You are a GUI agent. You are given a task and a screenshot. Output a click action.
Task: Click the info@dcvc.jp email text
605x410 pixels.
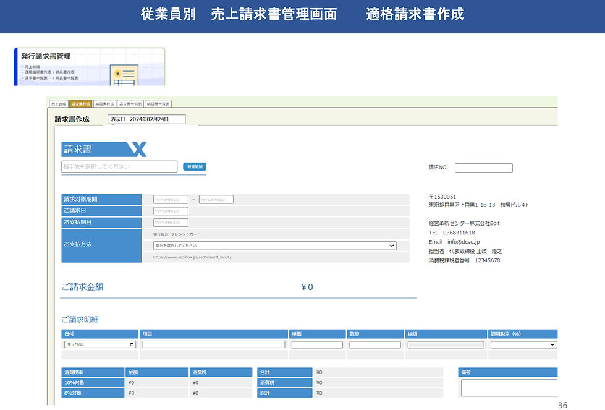(x=463, y=242)
